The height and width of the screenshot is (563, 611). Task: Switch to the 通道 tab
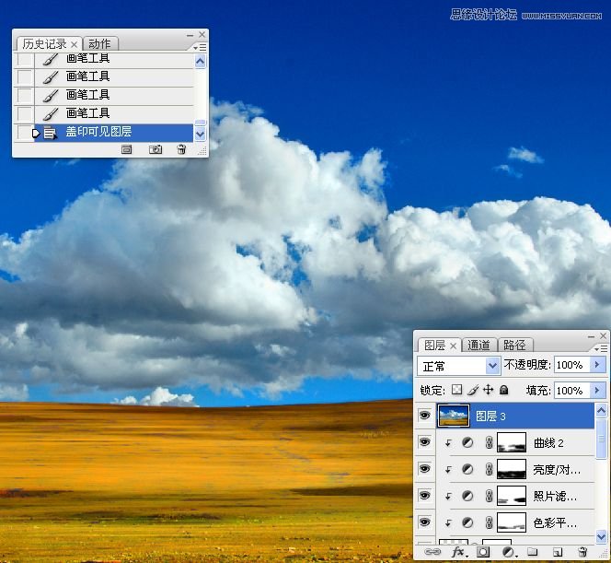click(x=479, y=346)
